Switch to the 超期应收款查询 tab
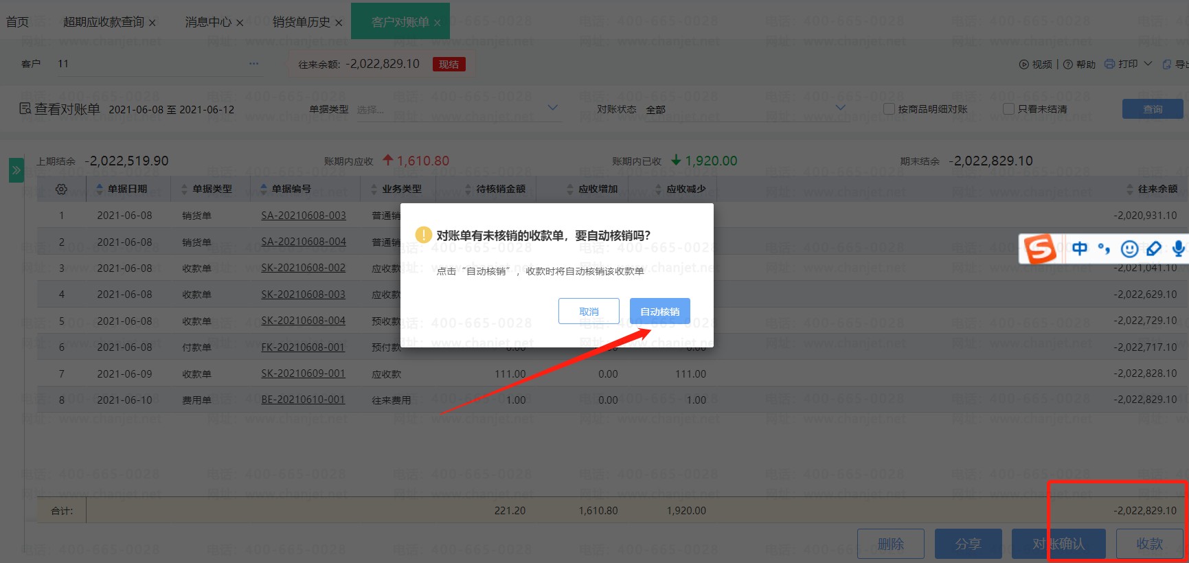 pyautogui.click(x=103, y=22)
